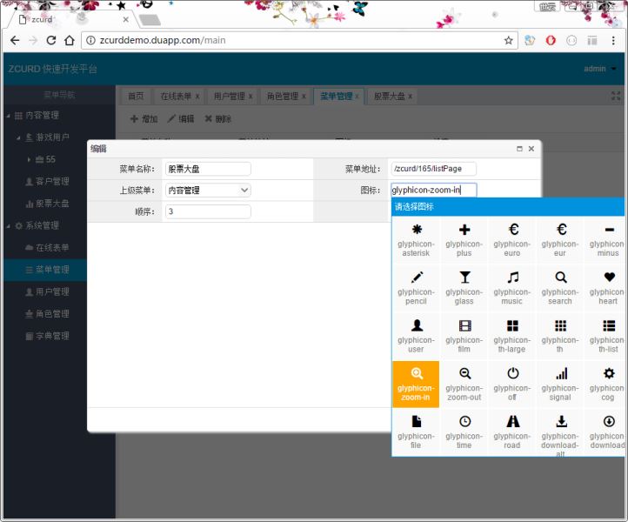The height and width of the screenshot is (522, 628).
Task: Open 用户管理 in the sidebar
Action: pyautogui.click(x=47, y=291)
